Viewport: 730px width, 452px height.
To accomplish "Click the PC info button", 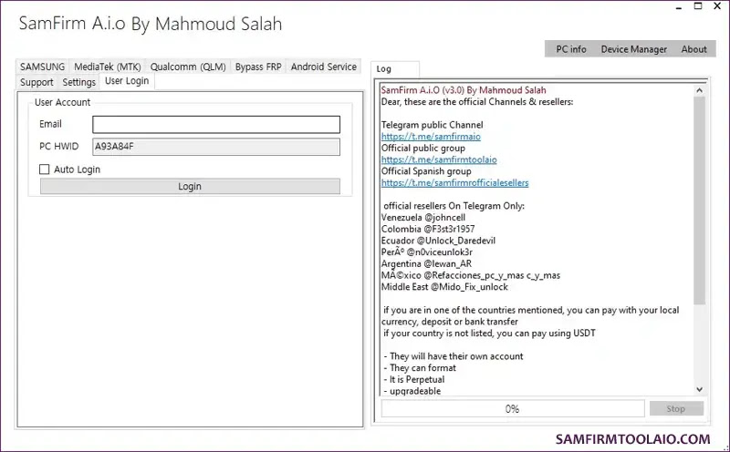I will (x=571, y=49).
